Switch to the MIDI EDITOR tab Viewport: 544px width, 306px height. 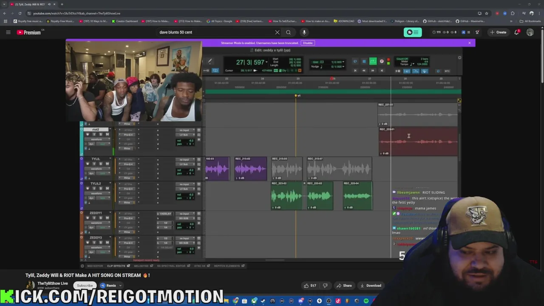95,266
